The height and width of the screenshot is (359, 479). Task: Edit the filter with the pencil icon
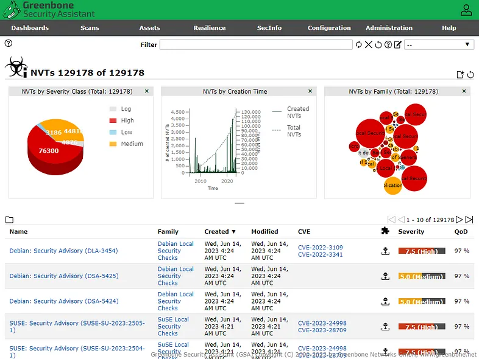coord(398,45)
